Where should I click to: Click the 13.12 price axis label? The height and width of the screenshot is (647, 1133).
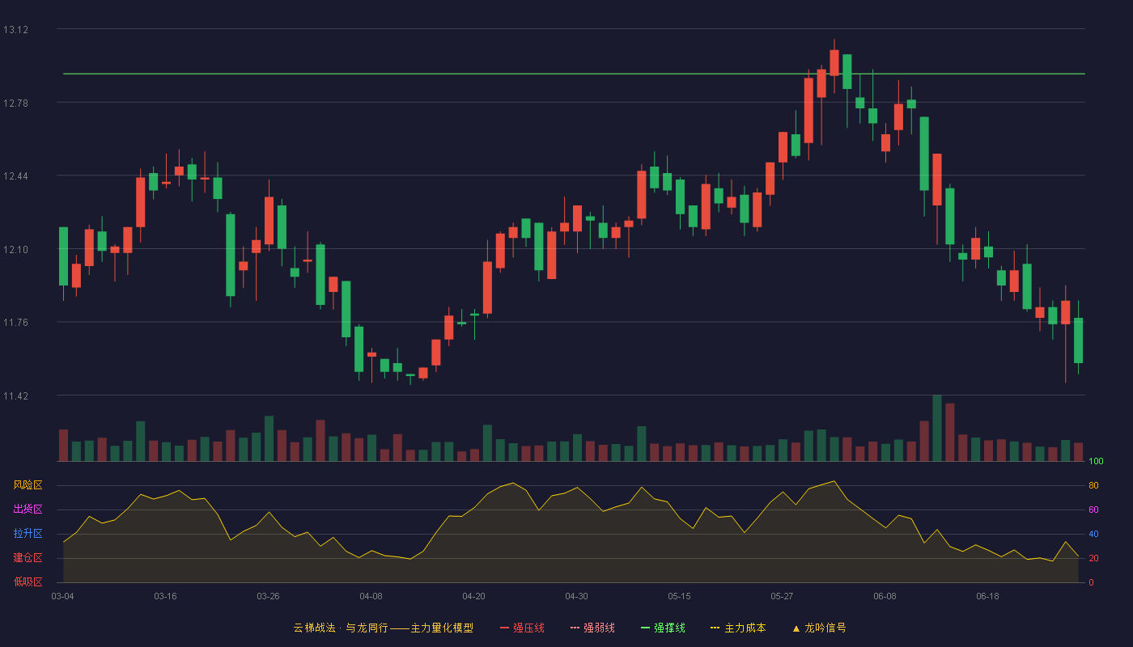15,30
